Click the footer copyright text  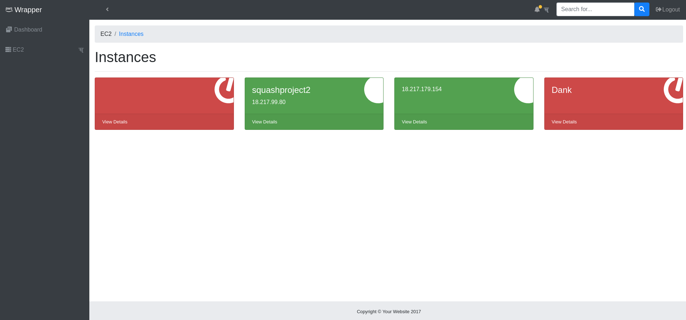389,311
